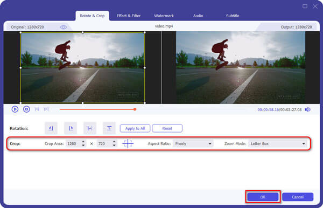Click the orange playback progress handle
Screen dimensions: 323x208
pos(135,109)
